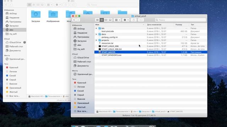Open group-by dropdown in virtual_ans3 window
Image resolution: width=227 pixels, height=127 pixels.
point(117,20)
